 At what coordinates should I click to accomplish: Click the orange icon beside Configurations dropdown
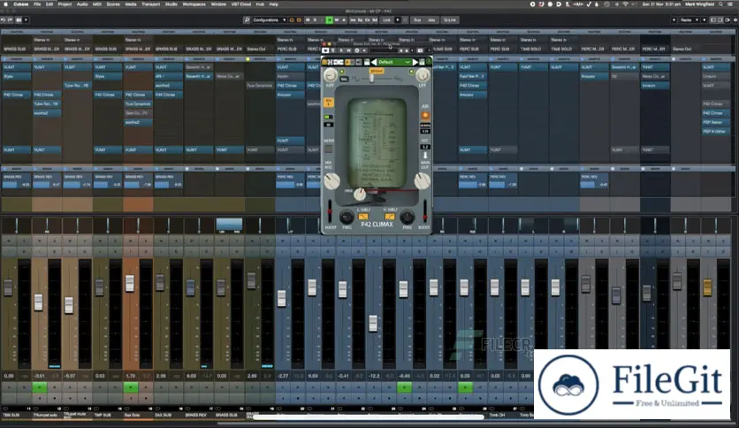coord(291,19)
